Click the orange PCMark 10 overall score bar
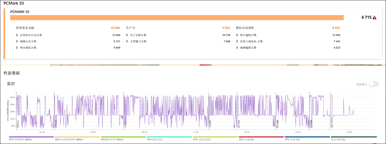This screenshot has height=144, width=386. (177, 18)
